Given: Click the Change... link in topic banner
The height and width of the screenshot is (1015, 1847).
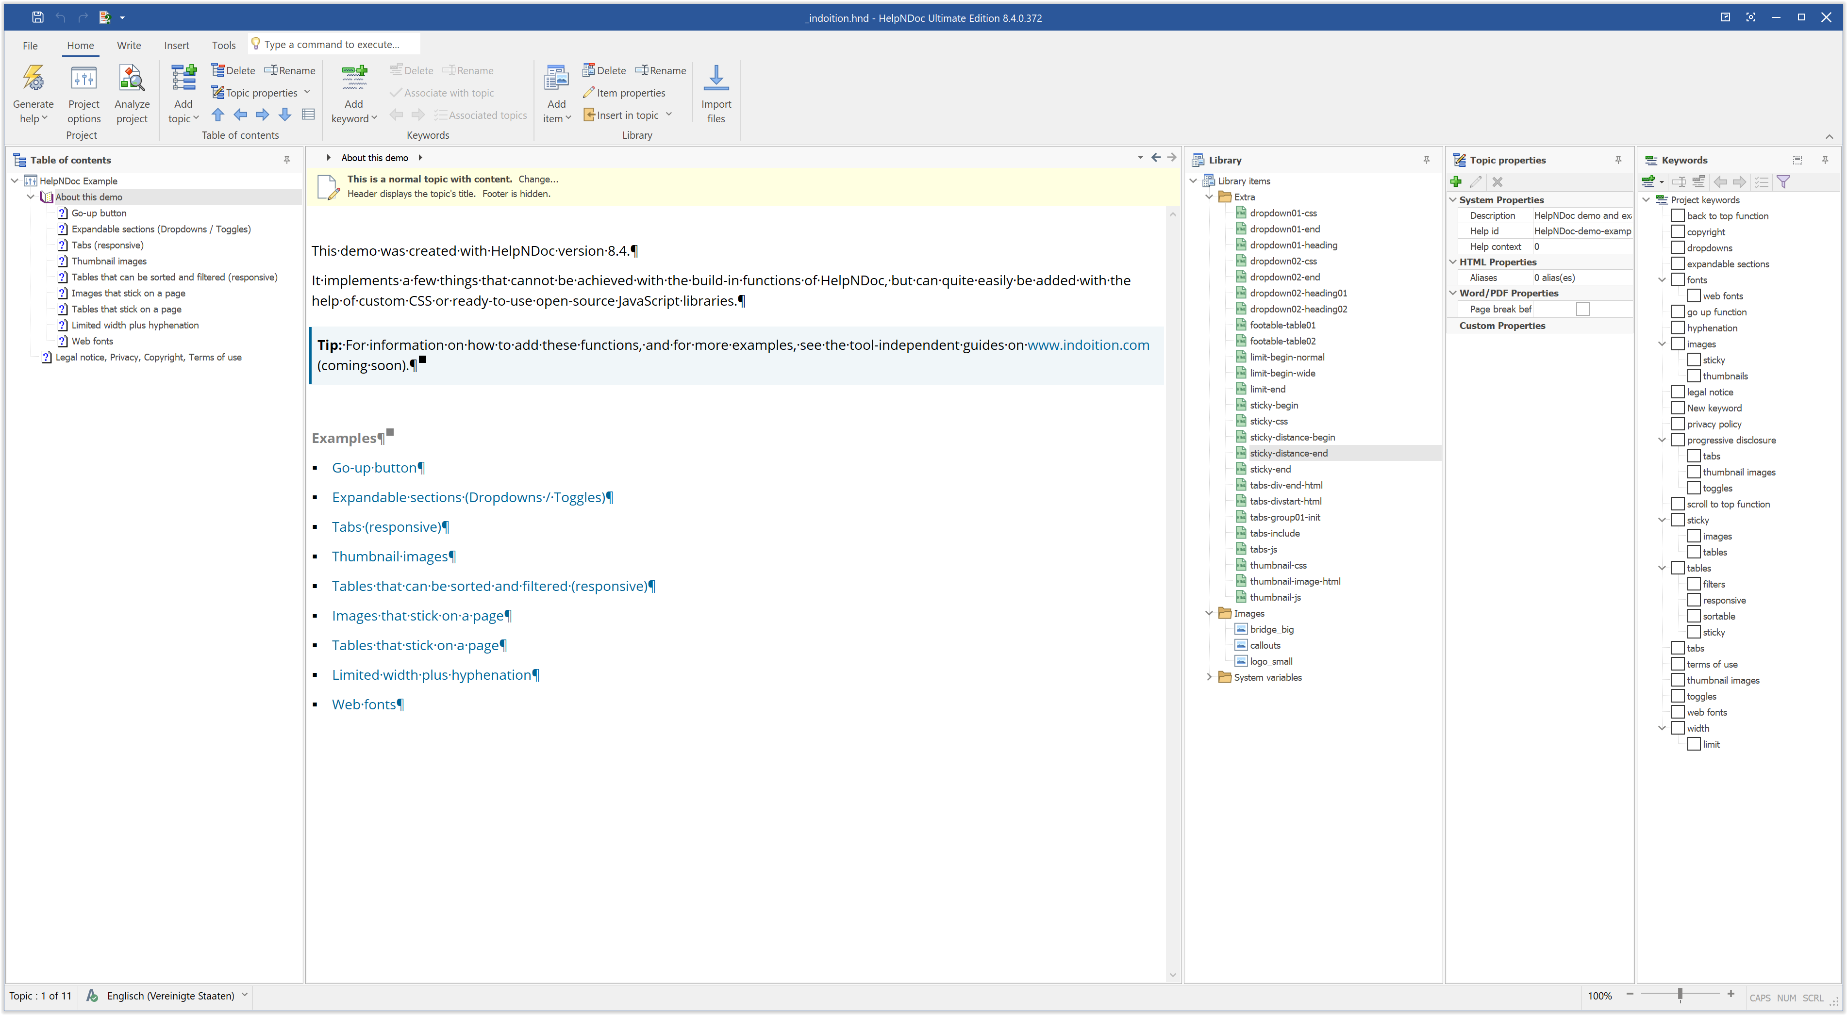Looking at the screenshot, I should tap(538, 179).
